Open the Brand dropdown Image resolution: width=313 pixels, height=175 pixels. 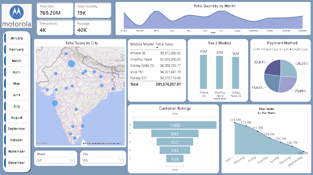[x=56, y=160]
